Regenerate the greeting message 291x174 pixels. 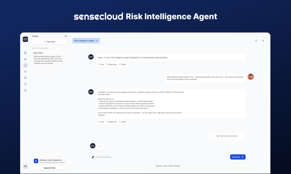111,64
